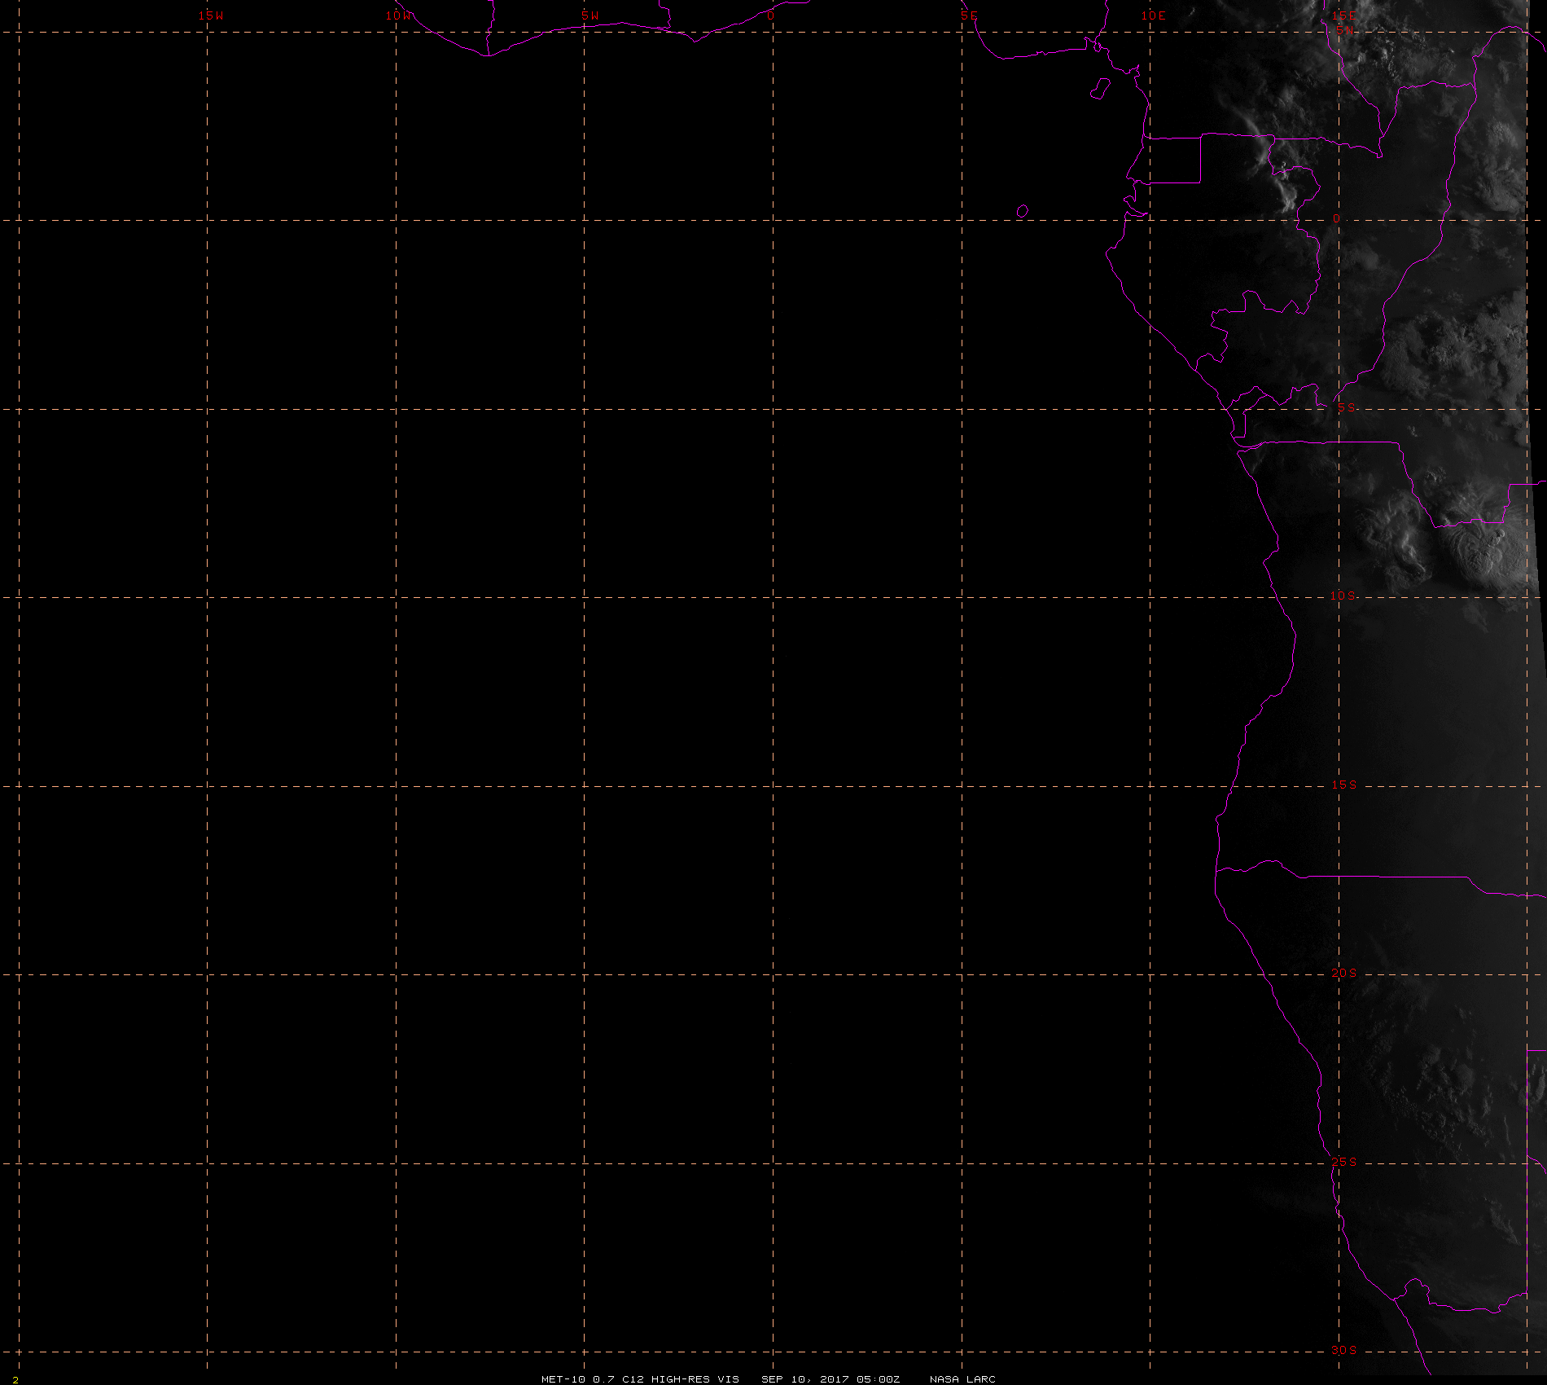Image resolution: width=1547 pixels, height=1385 pixels.
Task: Select the 15S latitude label
Action: [x=1344, y=785]
